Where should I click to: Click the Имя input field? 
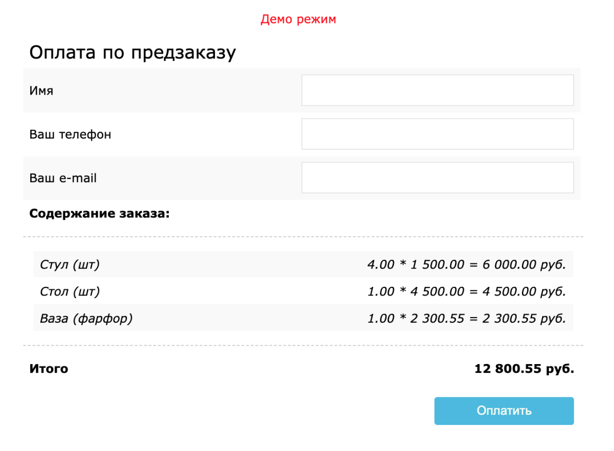coord(437,89)
